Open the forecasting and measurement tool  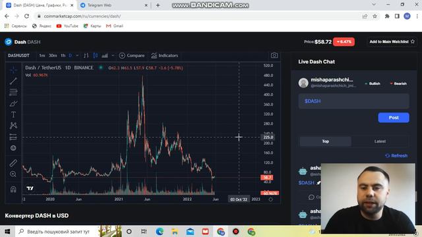(x=13, y=137)
